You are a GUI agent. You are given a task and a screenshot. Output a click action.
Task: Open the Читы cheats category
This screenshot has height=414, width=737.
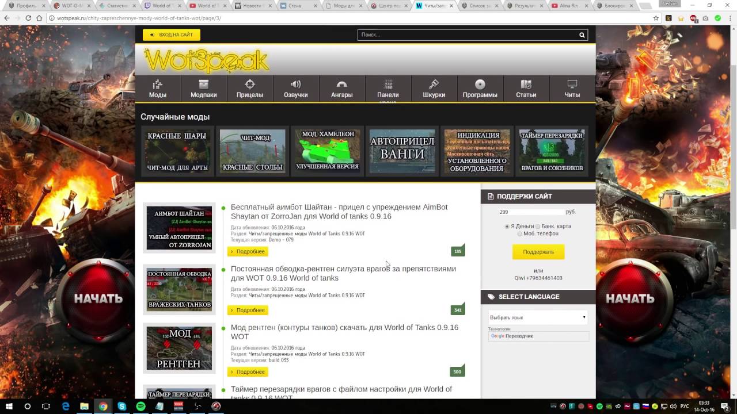click(x=572, y=89)
